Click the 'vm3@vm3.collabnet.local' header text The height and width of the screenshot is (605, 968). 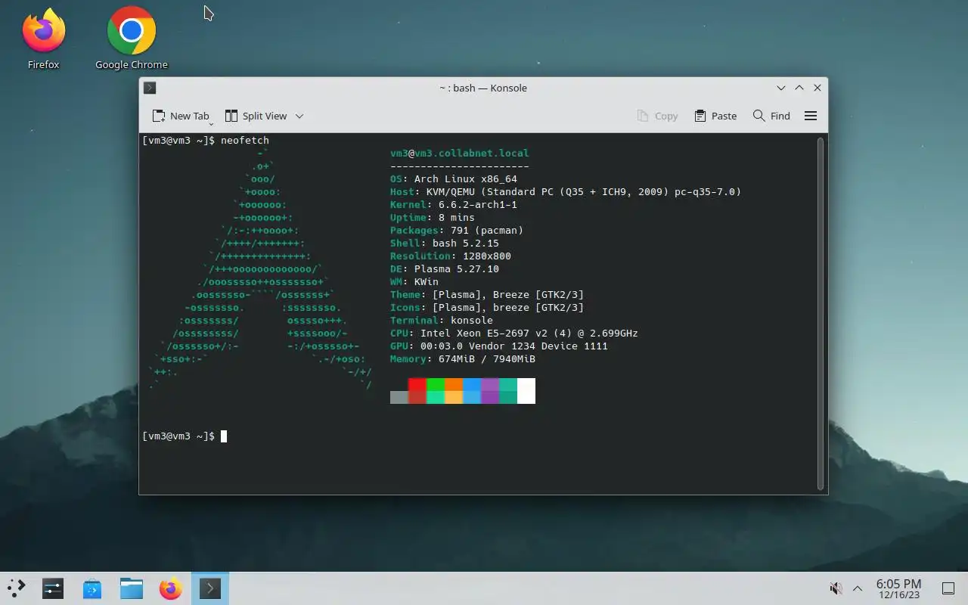coord(460,154)
